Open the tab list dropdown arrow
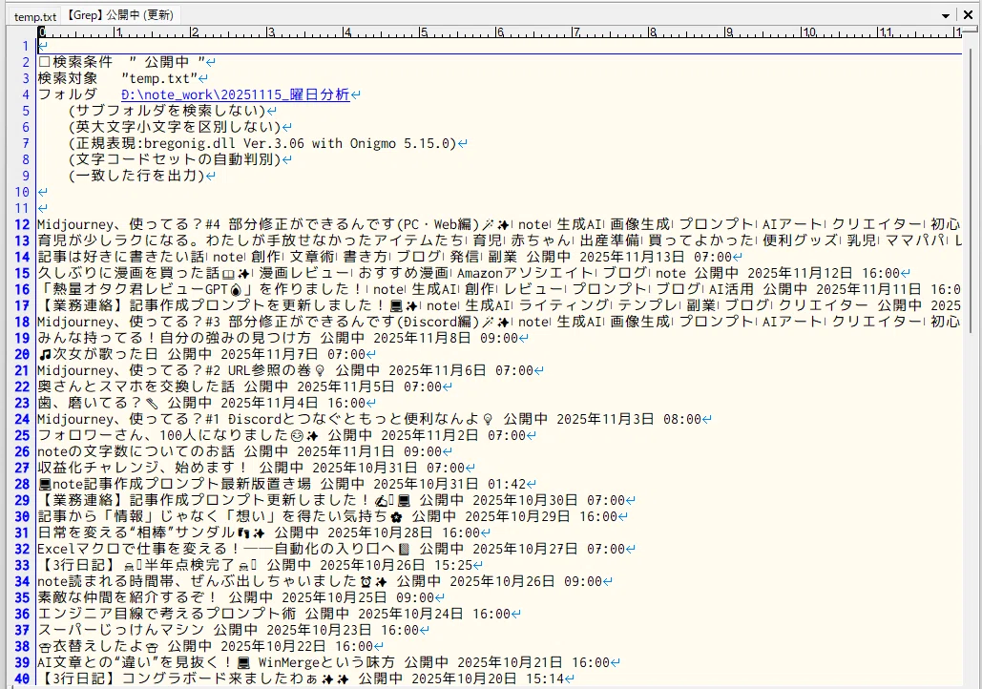The height and width of the screenshot is (689, 982). click(x=946, y=15)
